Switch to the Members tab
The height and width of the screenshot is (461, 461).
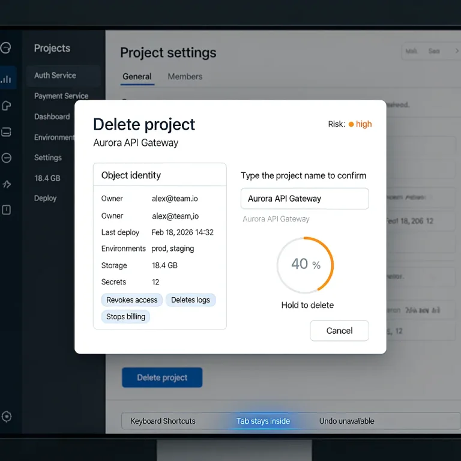[185, 77]
